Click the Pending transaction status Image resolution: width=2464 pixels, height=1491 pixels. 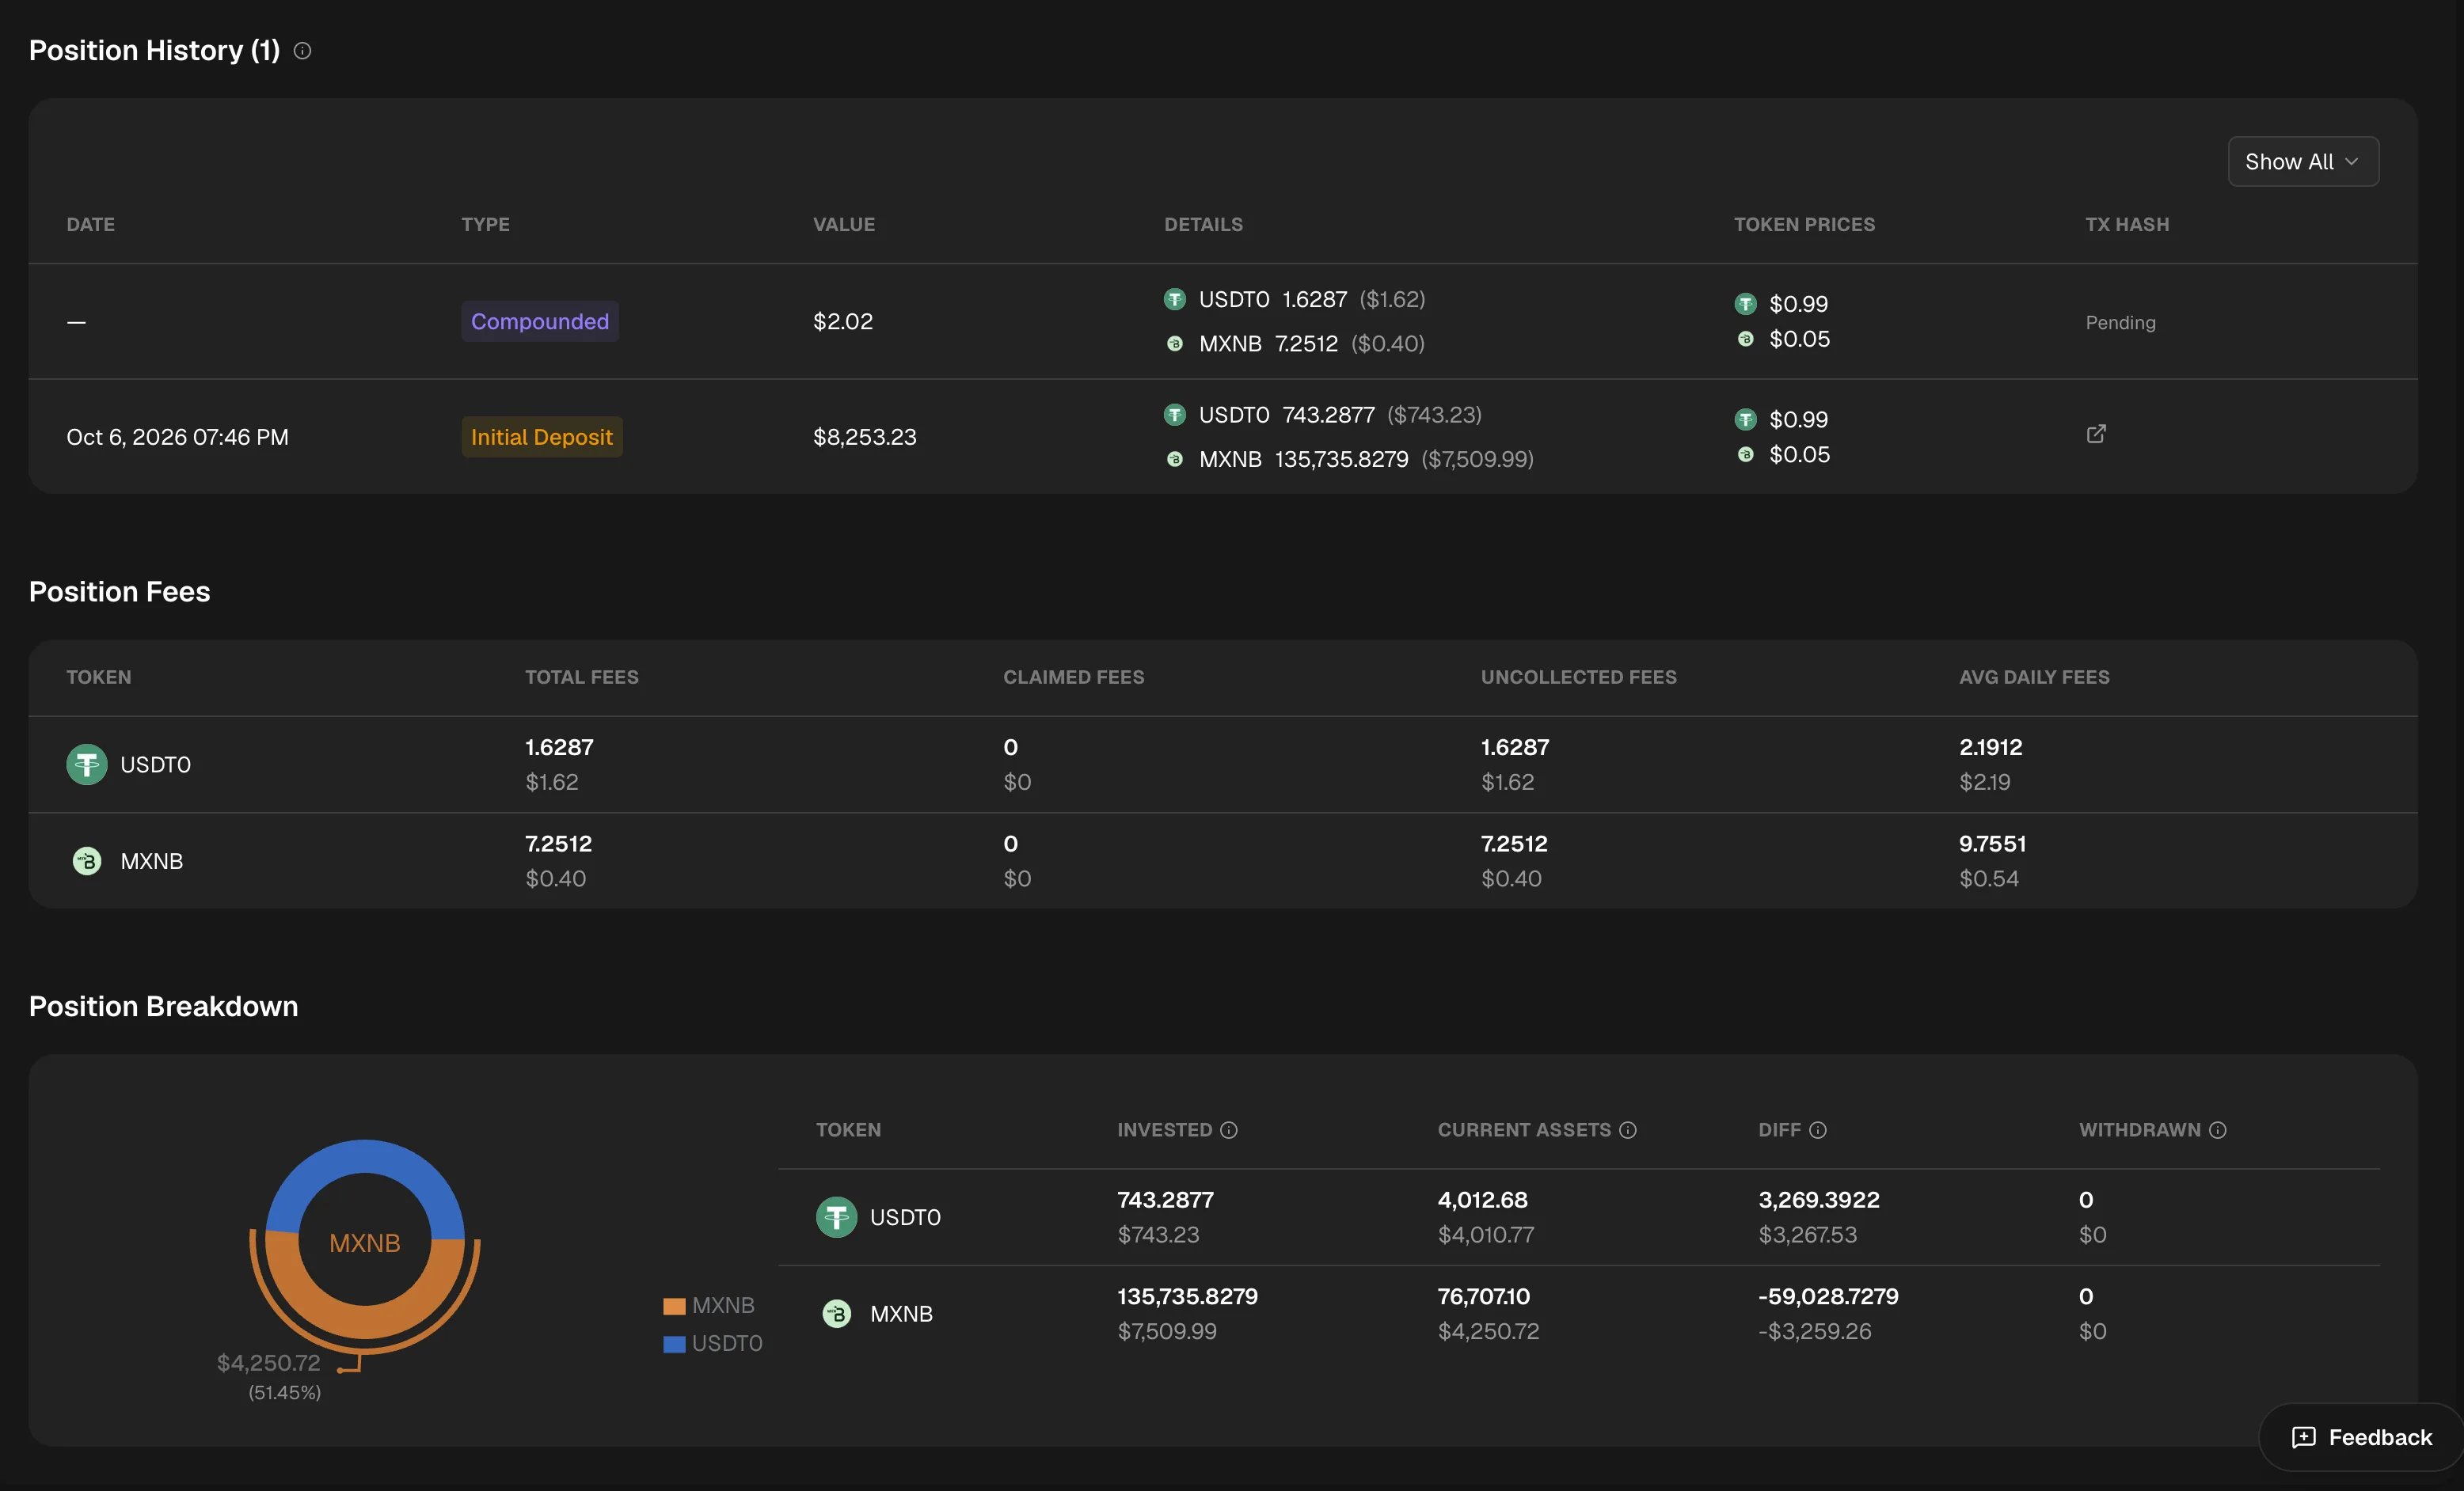(x=2120, y=323)
